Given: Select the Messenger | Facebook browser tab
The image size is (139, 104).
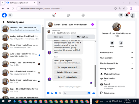Looking at the screenshot, I should tap(21, 3).
